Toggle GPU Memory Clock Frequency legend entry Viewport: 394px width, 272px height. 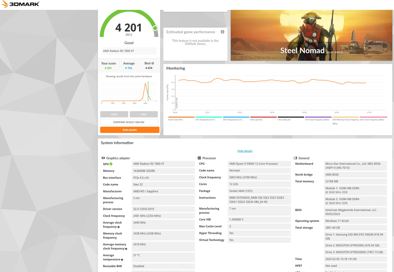point(346,120)
